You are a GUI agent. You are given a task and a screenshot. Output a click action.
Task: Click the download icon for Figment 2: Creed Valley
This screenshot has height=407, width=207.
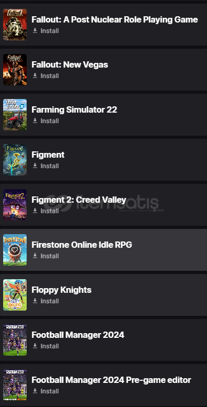coord(35,211)
